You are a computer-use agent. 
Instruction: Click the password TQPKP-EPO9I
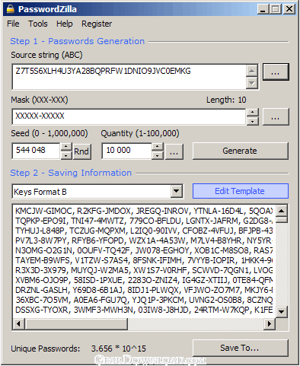pos(40,221)
